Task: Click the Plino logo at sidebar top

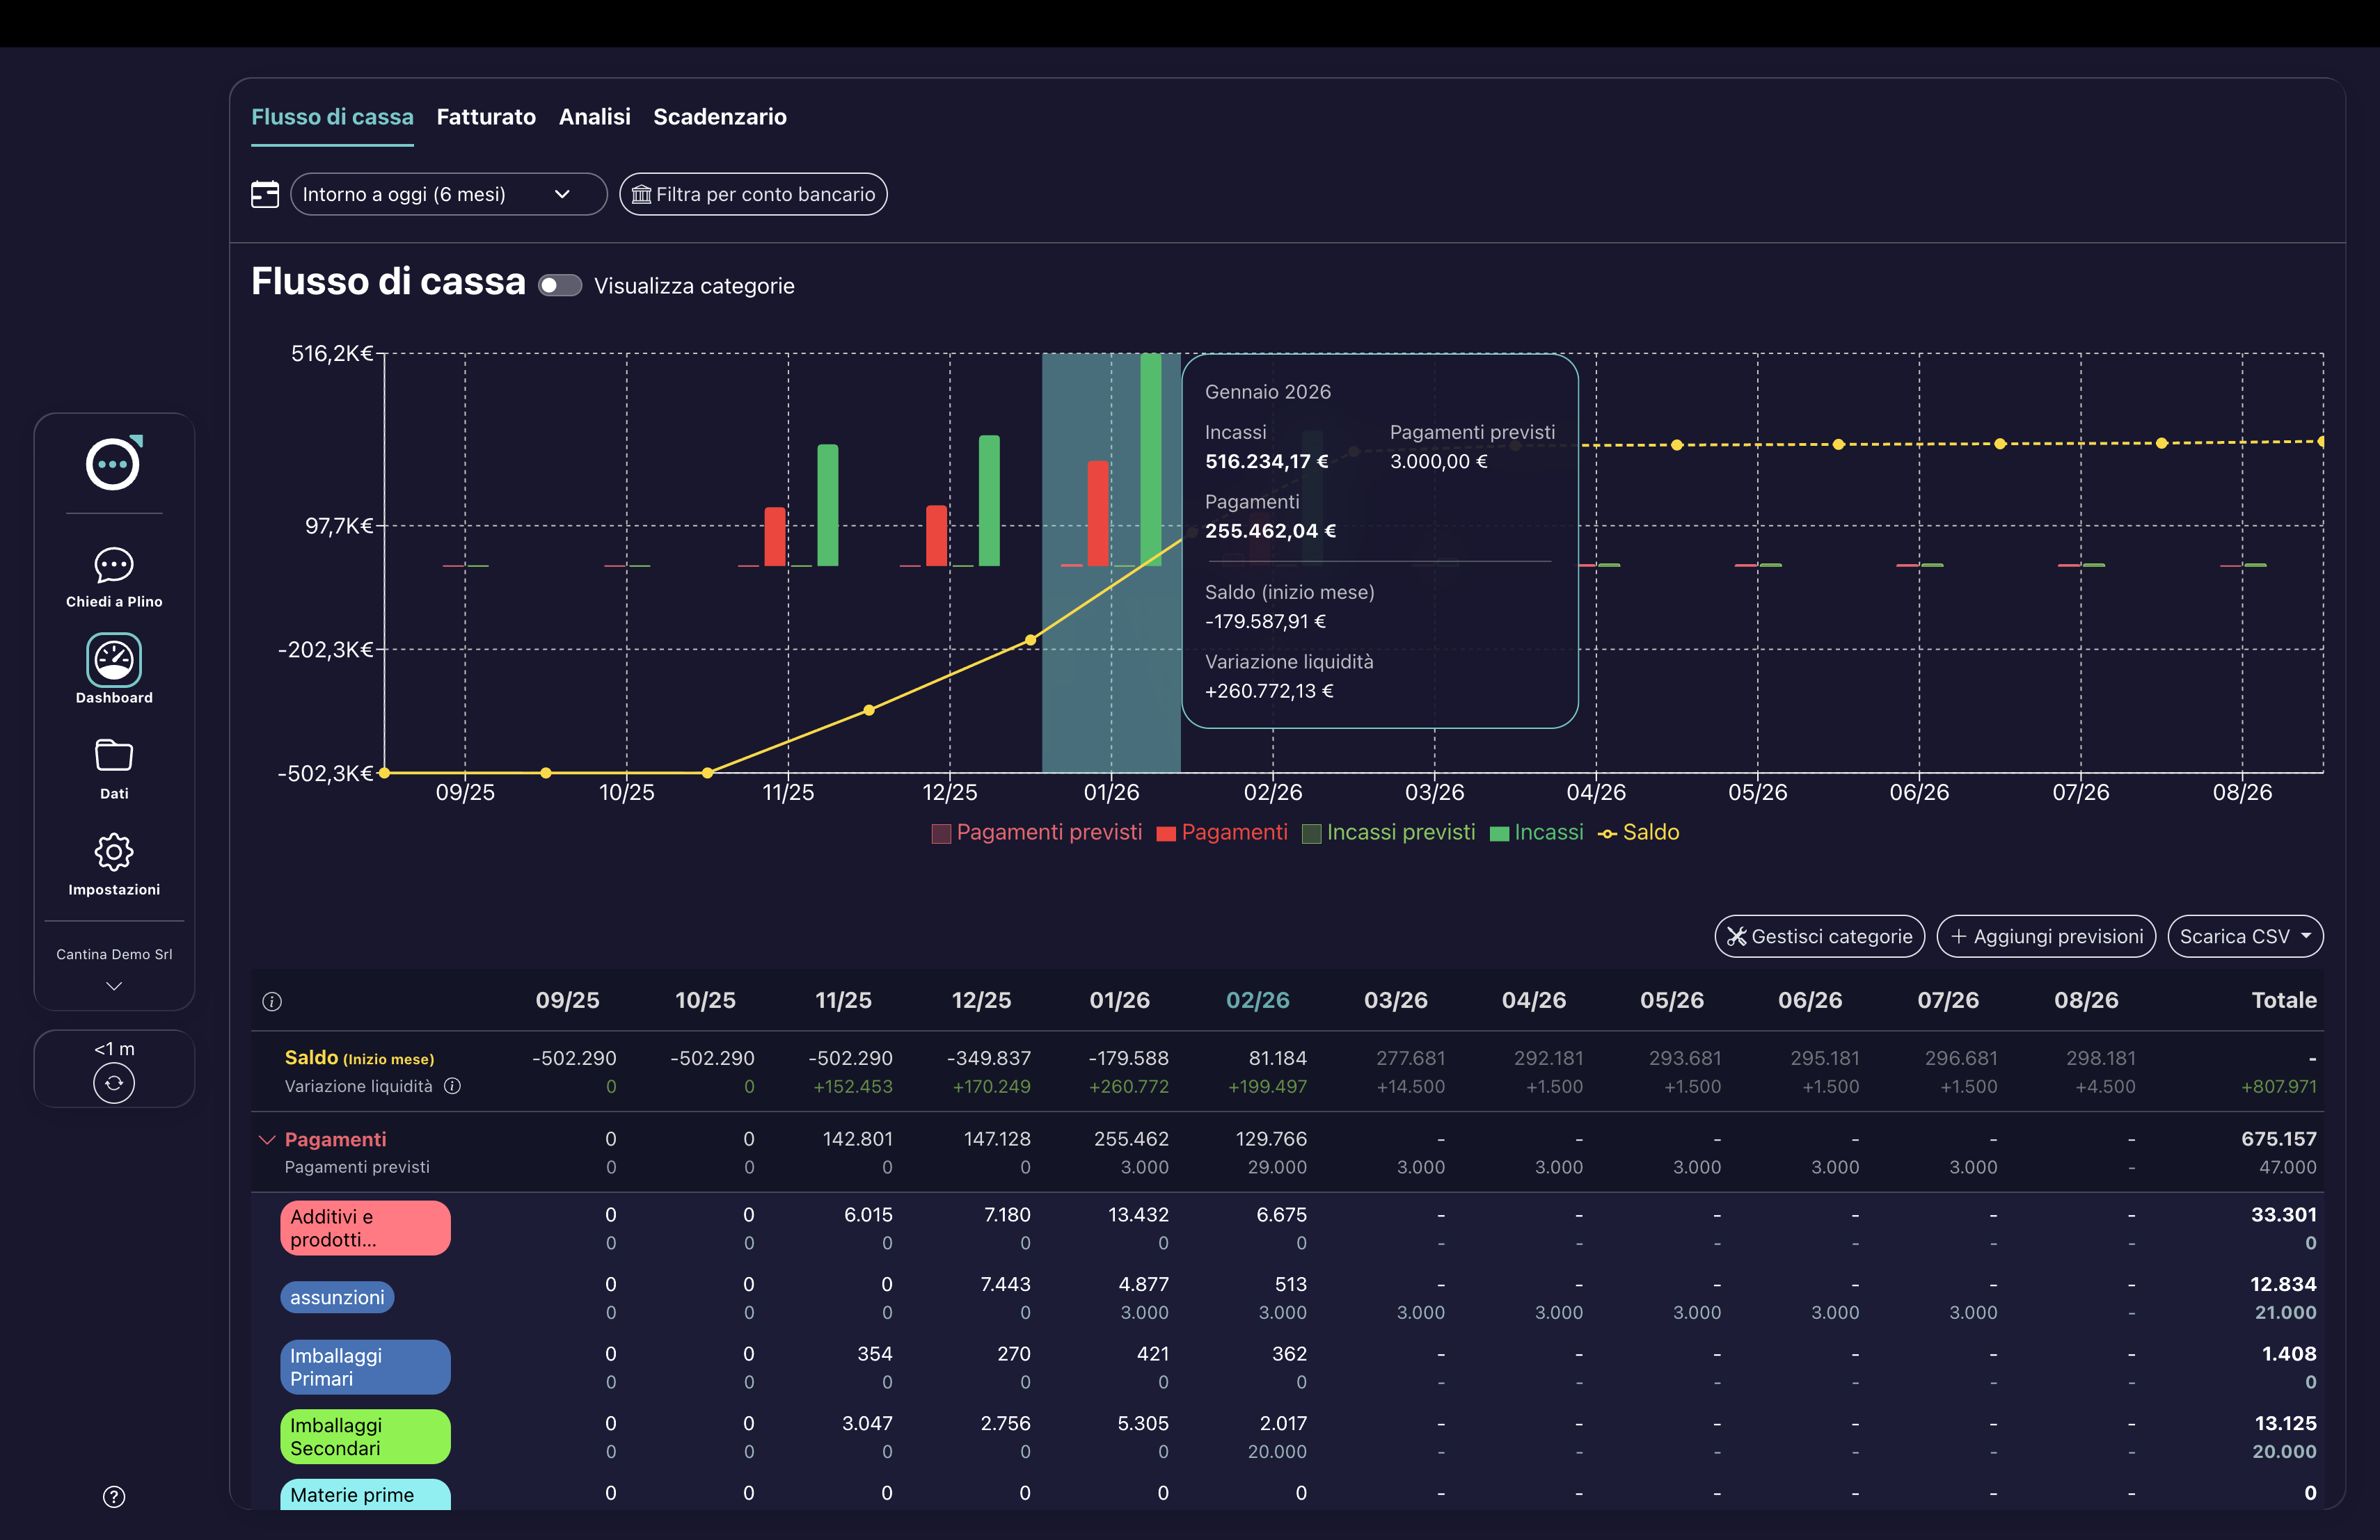Action: 113,464
